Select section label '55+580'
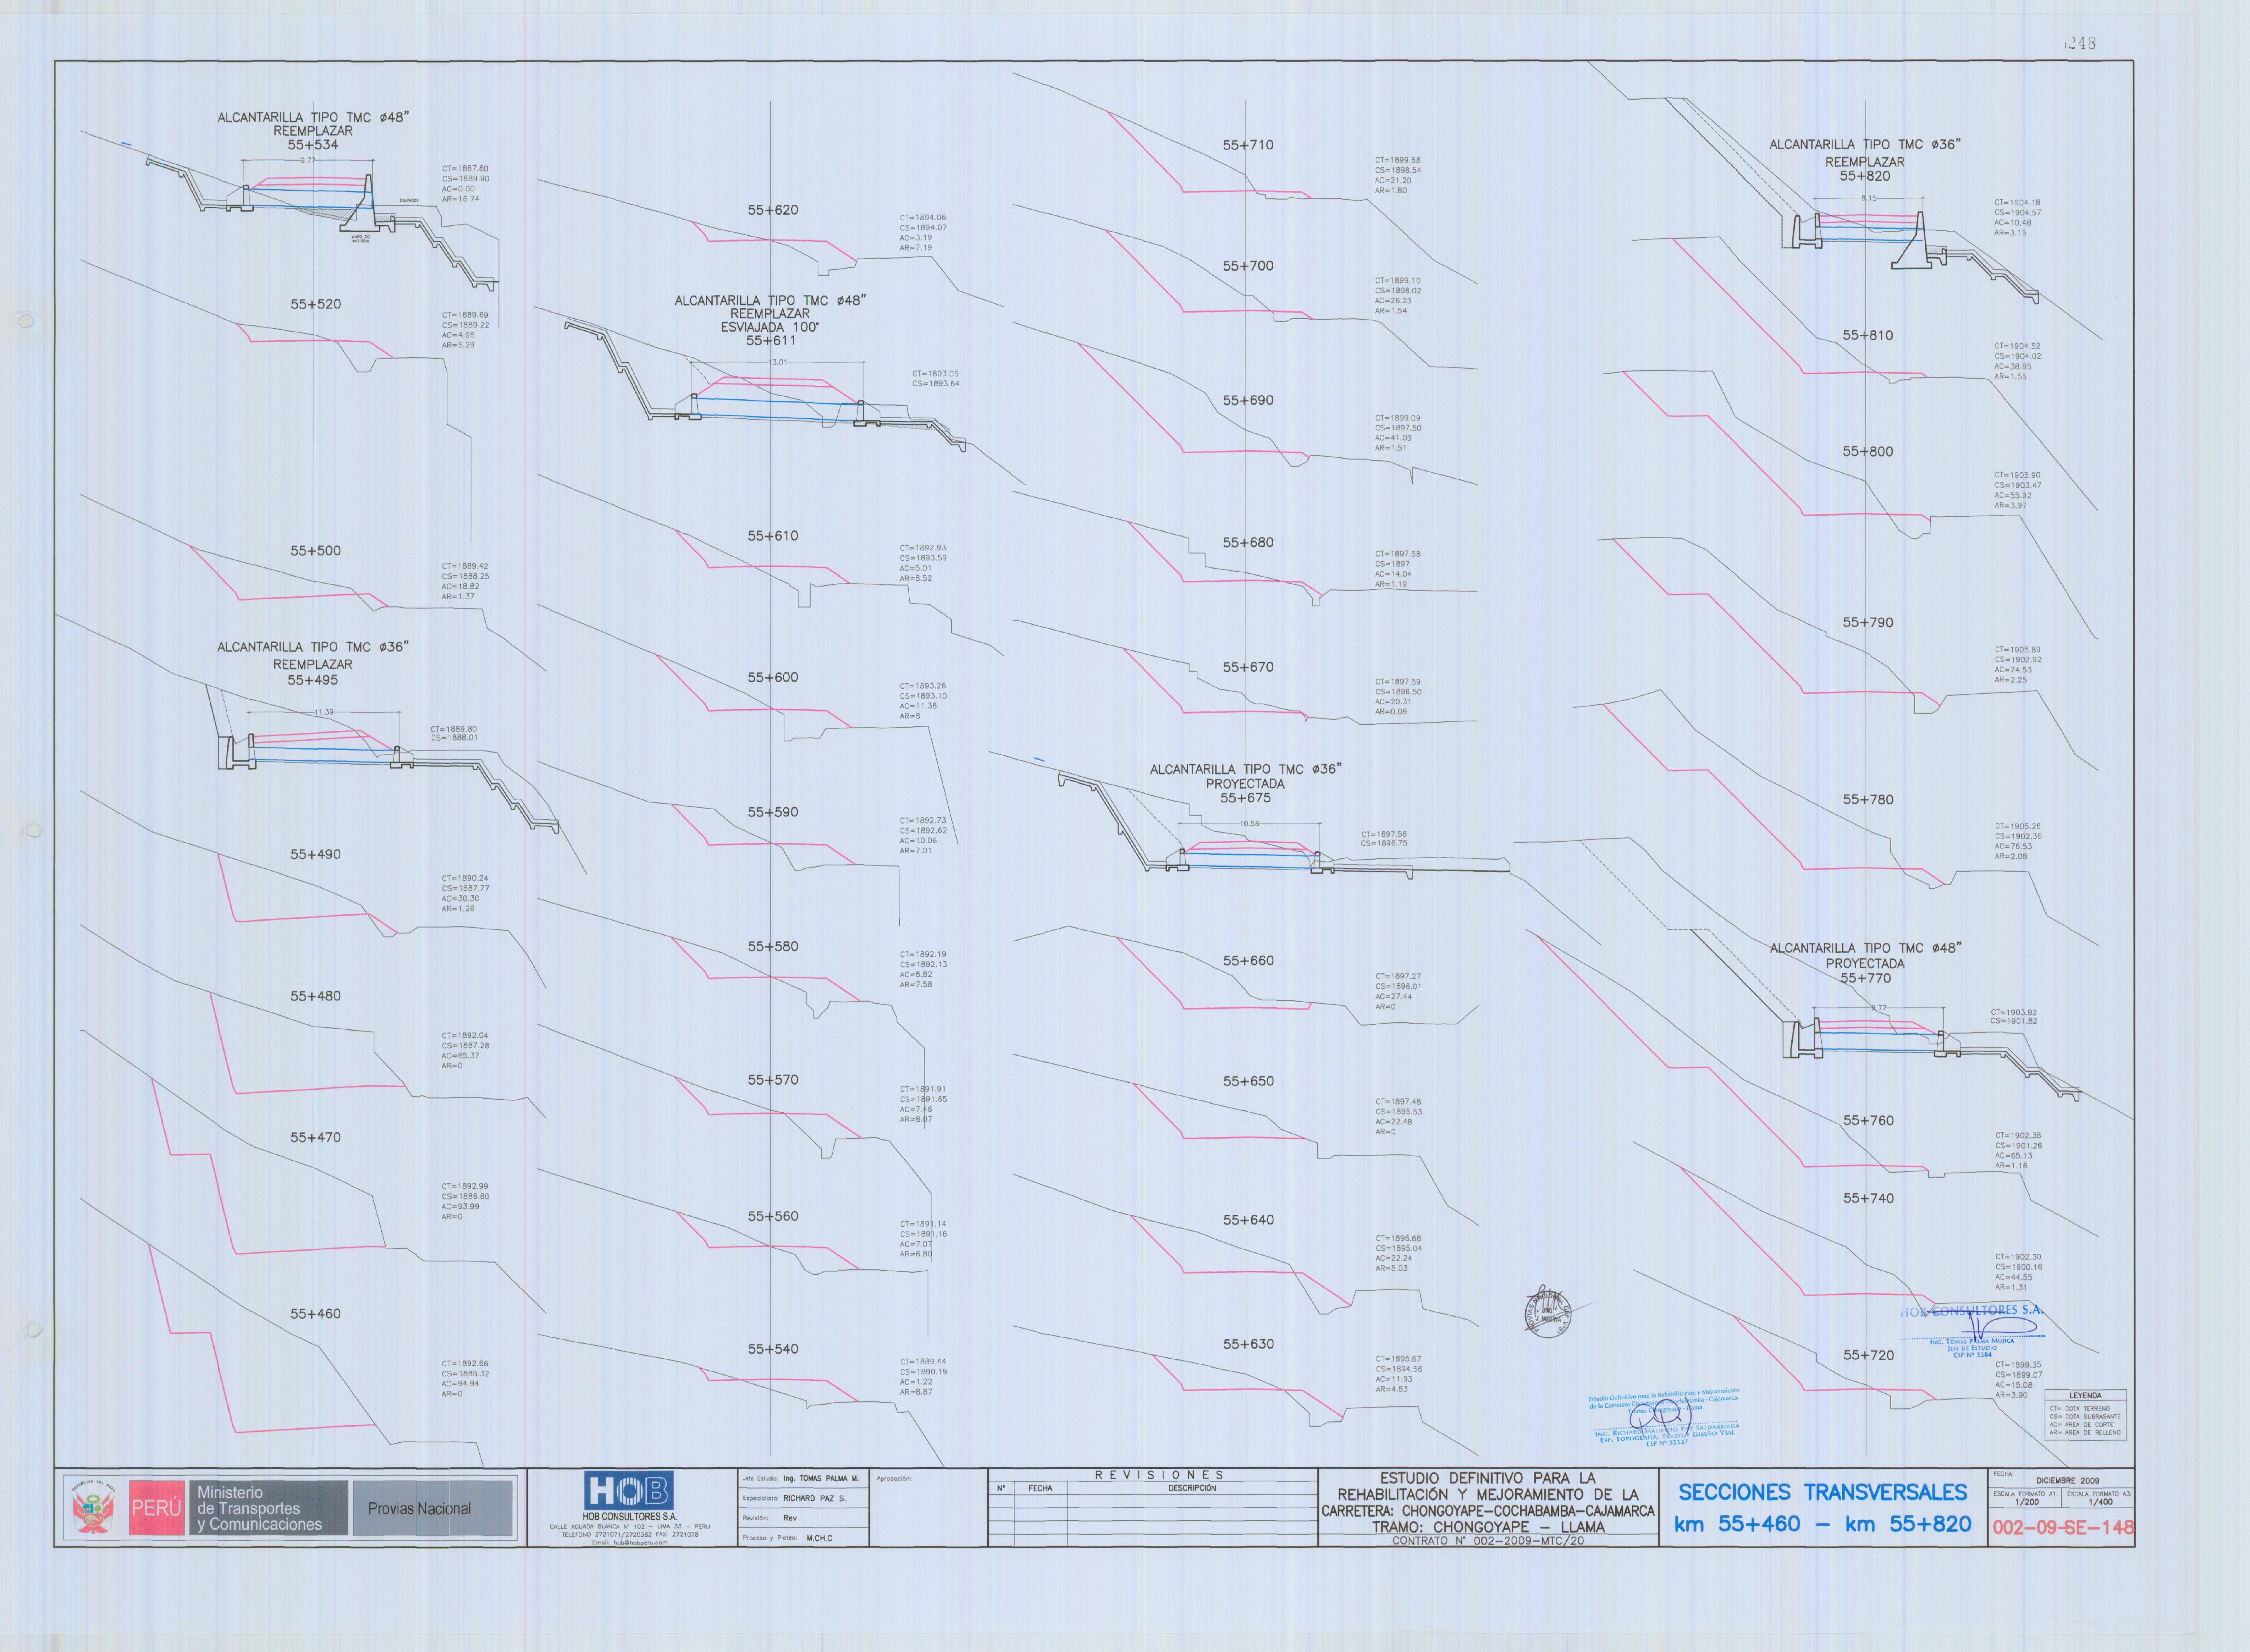The height and width of the screenshot is (1652, 2250). [773, 946]
